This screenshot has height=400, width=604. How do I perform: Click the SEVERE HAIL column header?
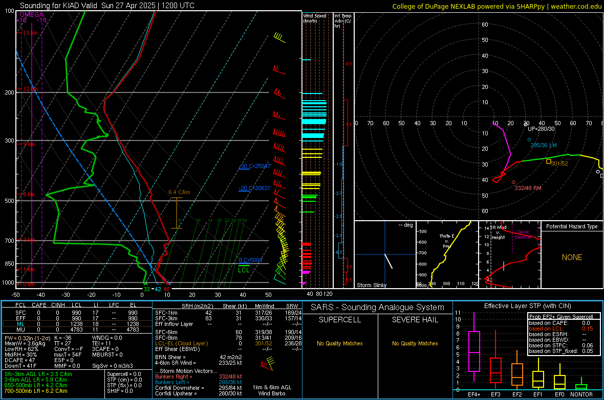click(x=415, y=320)
